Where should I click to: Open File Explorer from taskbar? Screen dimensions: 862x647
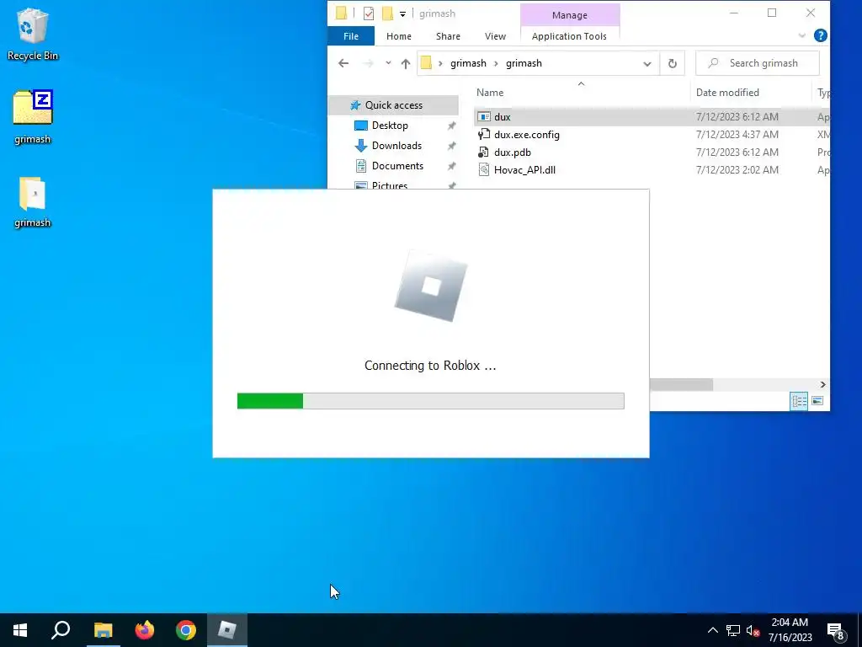(103, 630)
